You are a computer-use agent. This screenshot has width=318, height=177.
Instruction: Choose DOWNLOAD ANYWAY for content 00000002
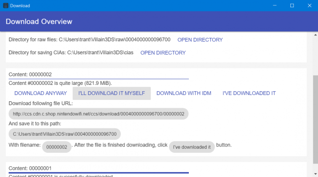click(41, 93)
